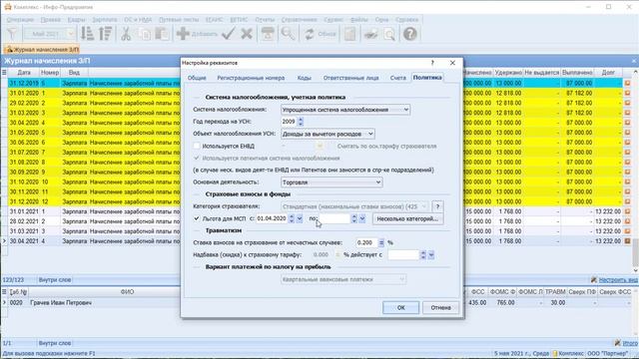Click the Отмена button

point(440,308)
